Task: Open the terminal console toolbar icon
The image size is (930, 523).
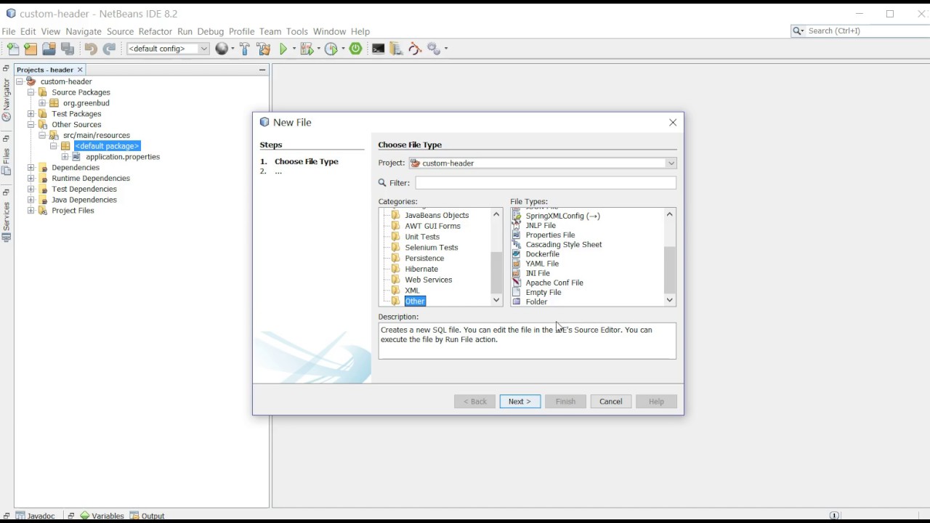Action: [x=378, y=49]
